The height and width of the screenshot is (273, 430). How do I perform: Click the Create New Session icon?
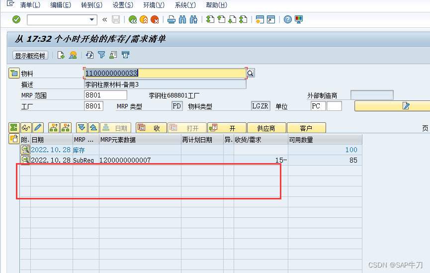point(259,19)
